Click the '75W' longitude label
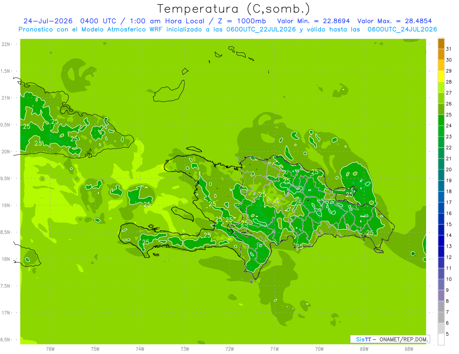 pos(95,349)
